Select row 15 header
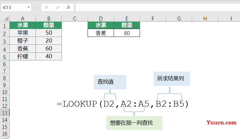This screenshot has height=139, width=240. (x=5, y=127)
